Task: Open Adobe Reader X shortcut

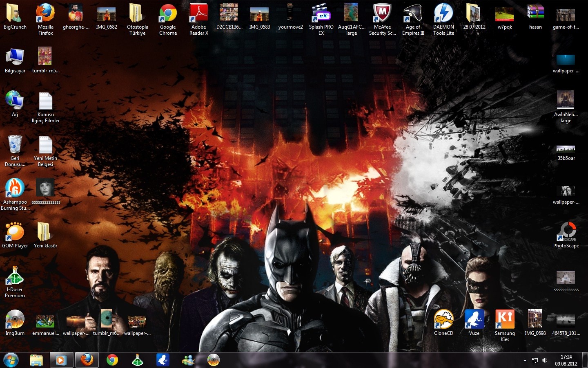Action: click(198, 13)
